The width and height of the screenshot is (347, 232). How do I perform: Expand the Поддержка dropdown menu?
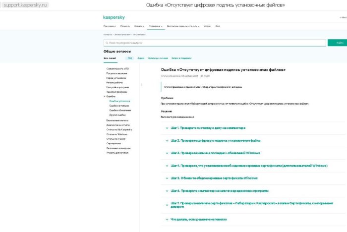[156, 26]
